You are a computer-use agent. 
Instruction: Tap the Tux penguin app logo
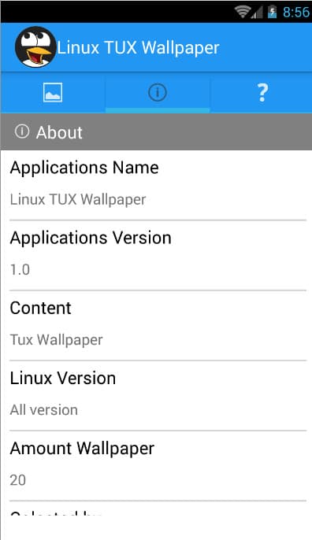pyautogui.click(x=35, y=47)
